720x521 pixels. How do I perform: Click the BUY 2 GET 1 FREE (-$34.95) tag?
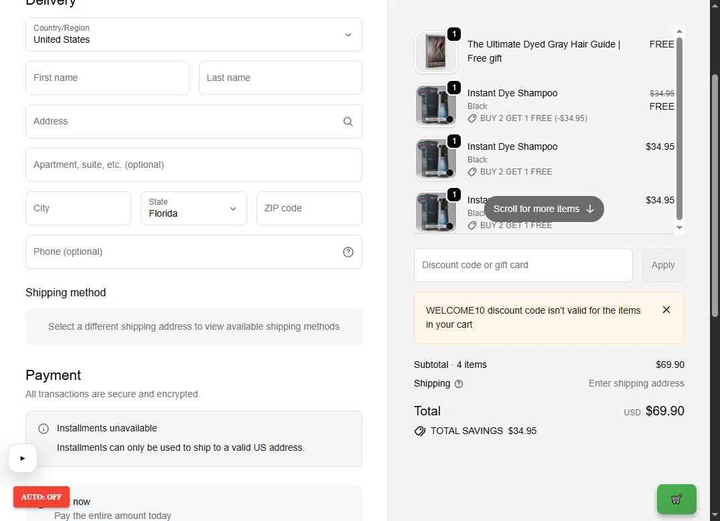point(527,118)
